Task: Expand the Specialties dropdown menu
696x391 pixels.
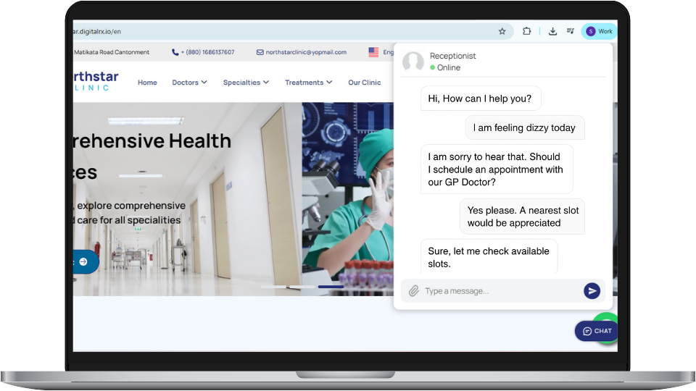Action: click(246, 83)
